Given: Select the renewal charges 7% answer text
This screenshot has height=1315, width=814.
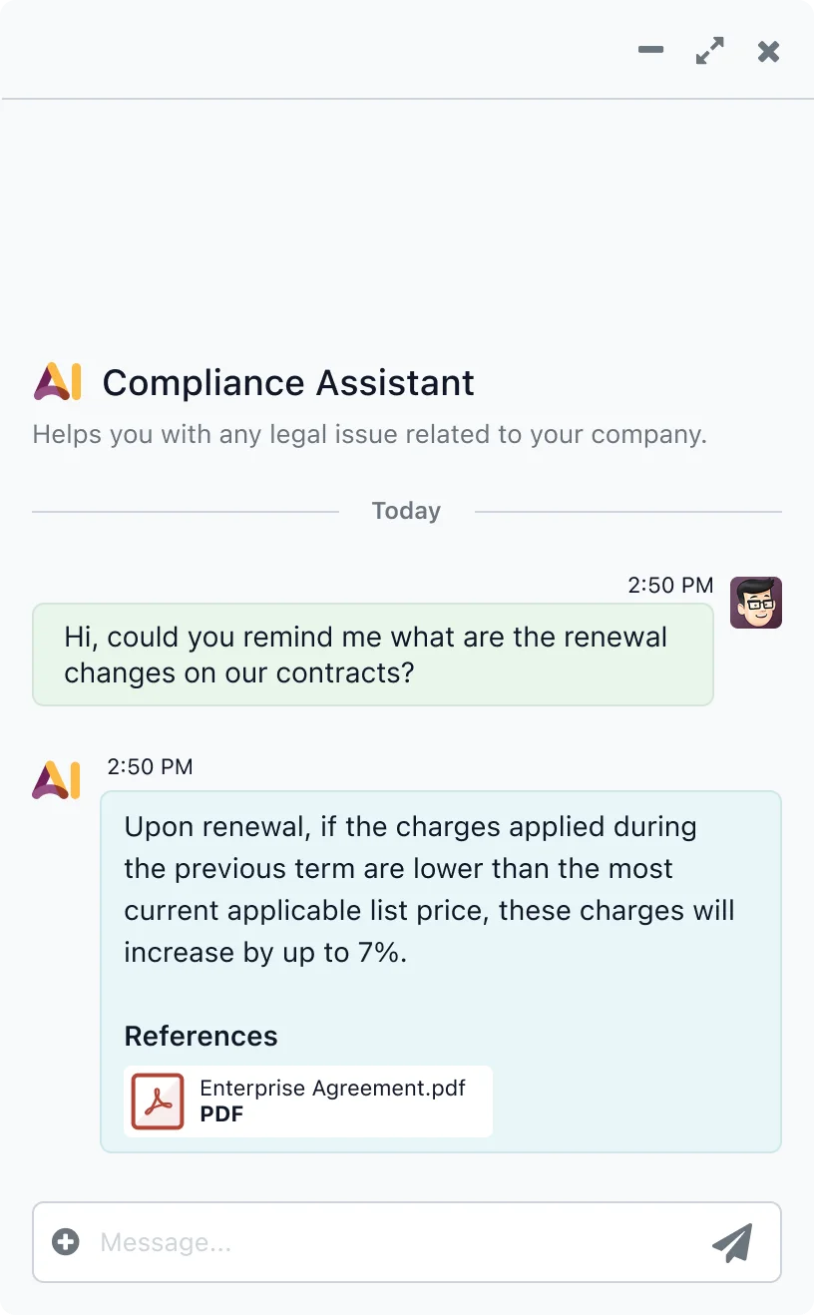Looking at the screenshot, I should pyautogui.click(x=429, y=889).
